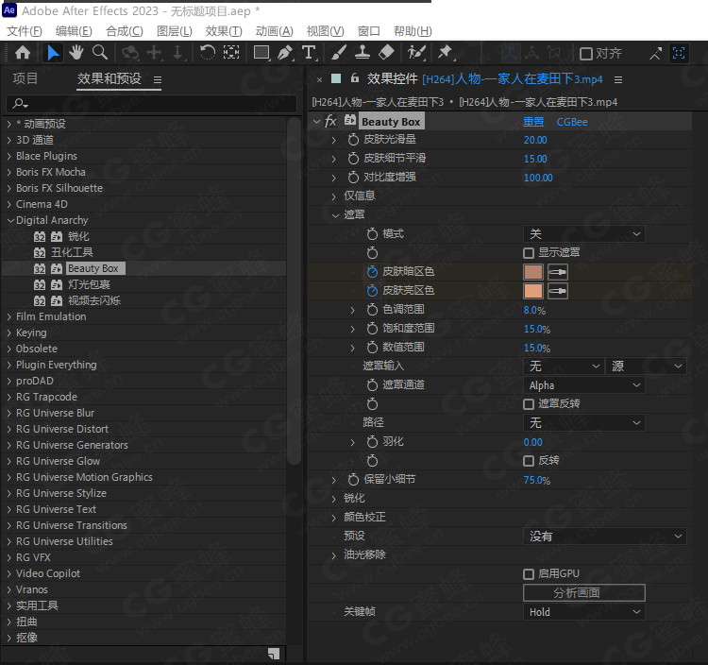Image resolution: width=708 pixels, height=665 pixels.
Task: Select the Puppet Pin tool
Action: point(446,53)
